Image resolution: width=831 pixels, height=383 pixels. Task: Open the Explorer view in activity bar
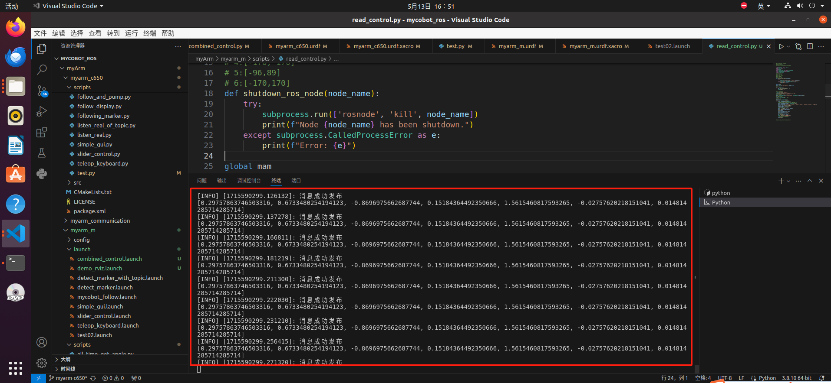coord(42,49)
